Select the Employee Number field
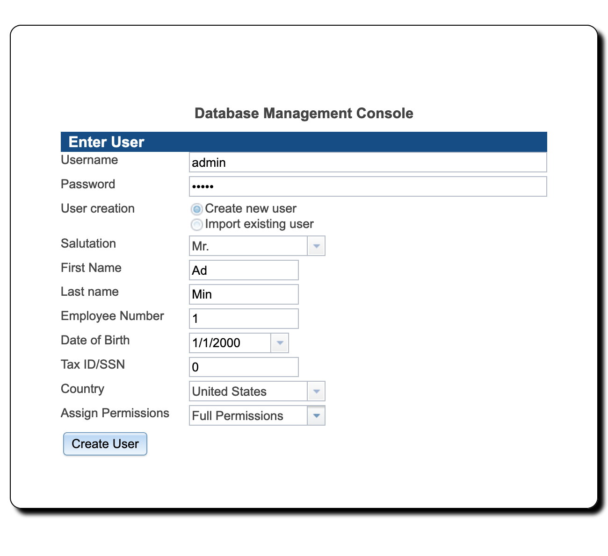 244,319
